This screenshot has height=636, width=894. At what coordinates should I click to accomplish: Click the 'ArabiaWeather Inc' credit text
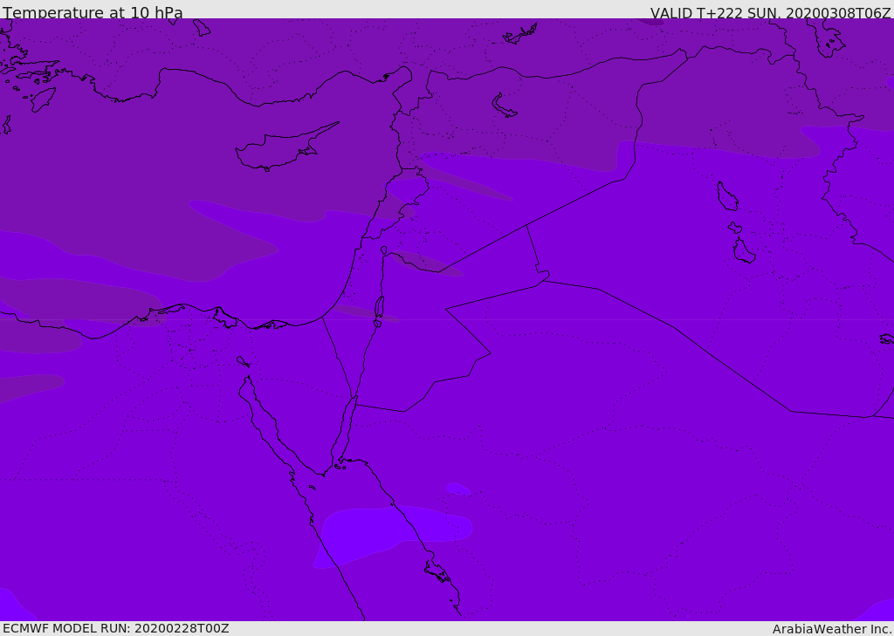pyautogui.click(x=831, y=629)
